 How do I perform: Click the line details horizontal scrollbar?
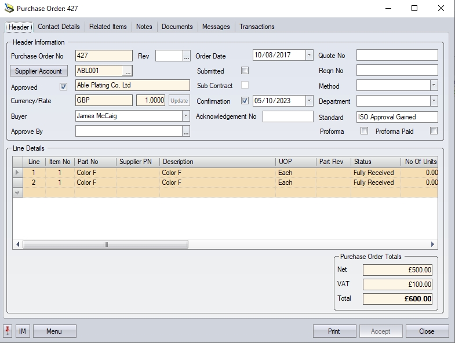pyautogui.click(x=105, y=245)
